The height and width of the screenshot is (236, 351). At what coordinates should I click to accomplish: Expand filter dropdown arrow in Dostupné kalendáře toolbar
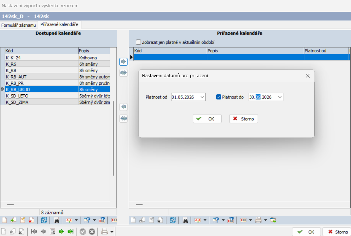coord(94,220)
